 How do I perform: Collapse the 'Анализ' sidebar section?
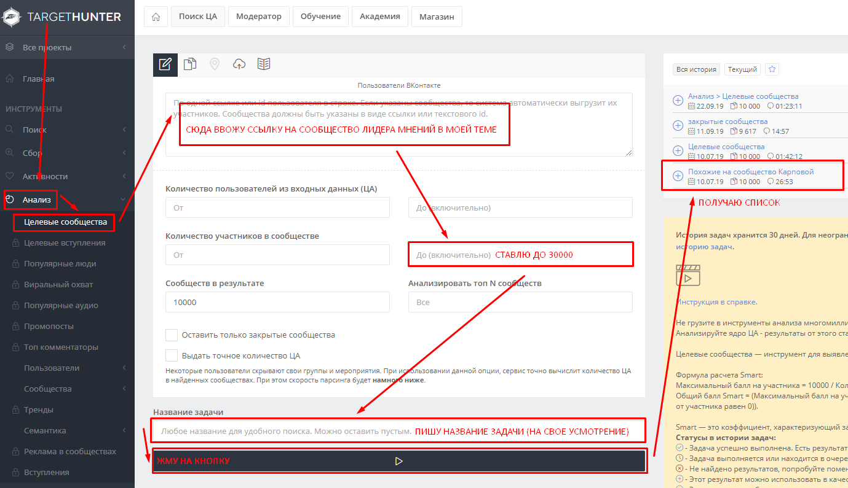pos(67,199)
